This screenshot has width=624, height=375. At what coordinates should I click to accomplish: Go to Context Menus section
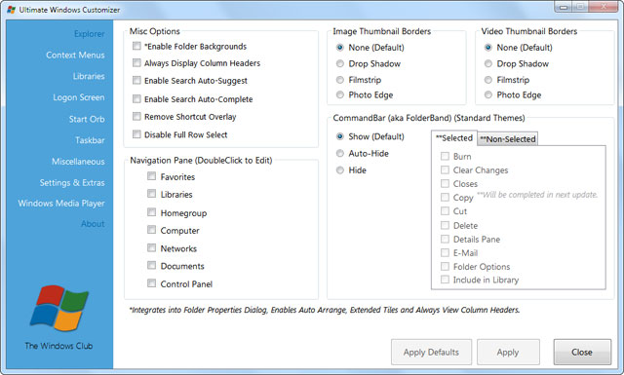tap(75, 55)
